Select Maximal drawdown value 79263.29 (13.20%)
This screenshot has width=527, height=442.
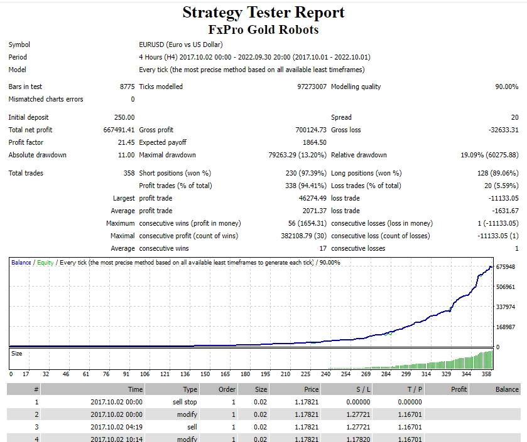coord(297,155)
